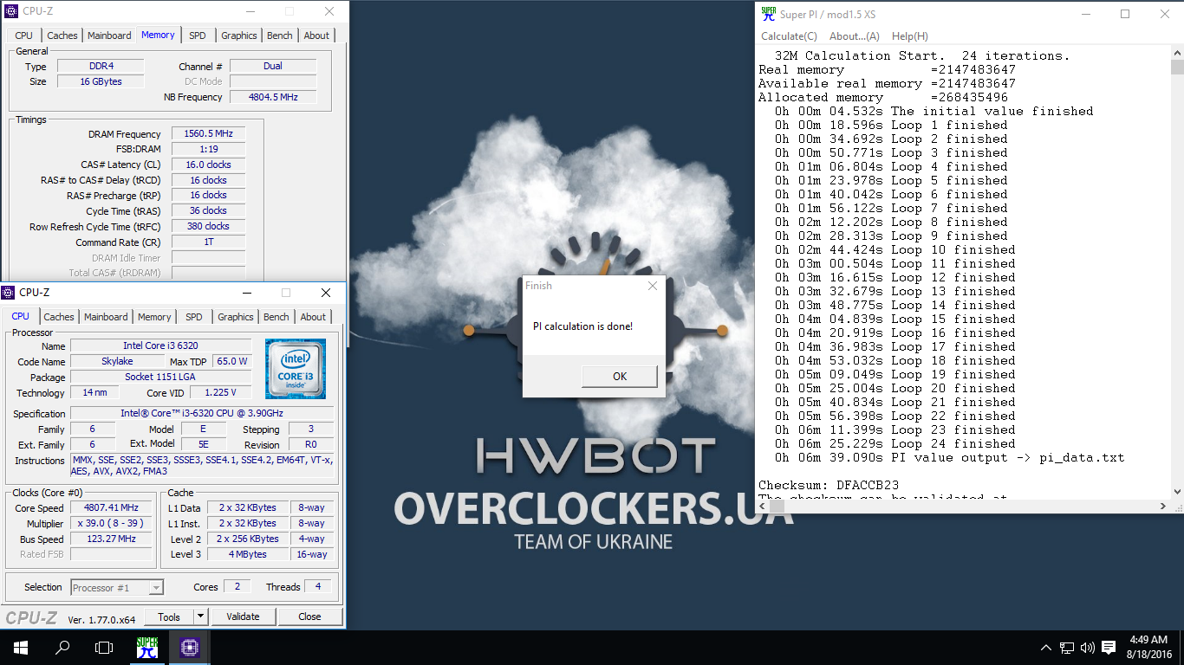Click the CAS# Latency 16.0 clocks value

(208, 165)
